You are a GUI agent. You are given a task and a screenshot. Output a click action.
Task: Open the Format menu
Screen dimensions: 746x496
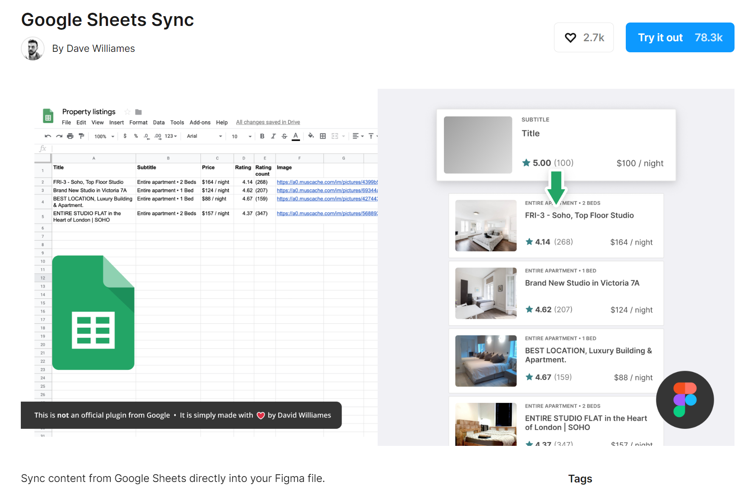(x=138, y=122)
